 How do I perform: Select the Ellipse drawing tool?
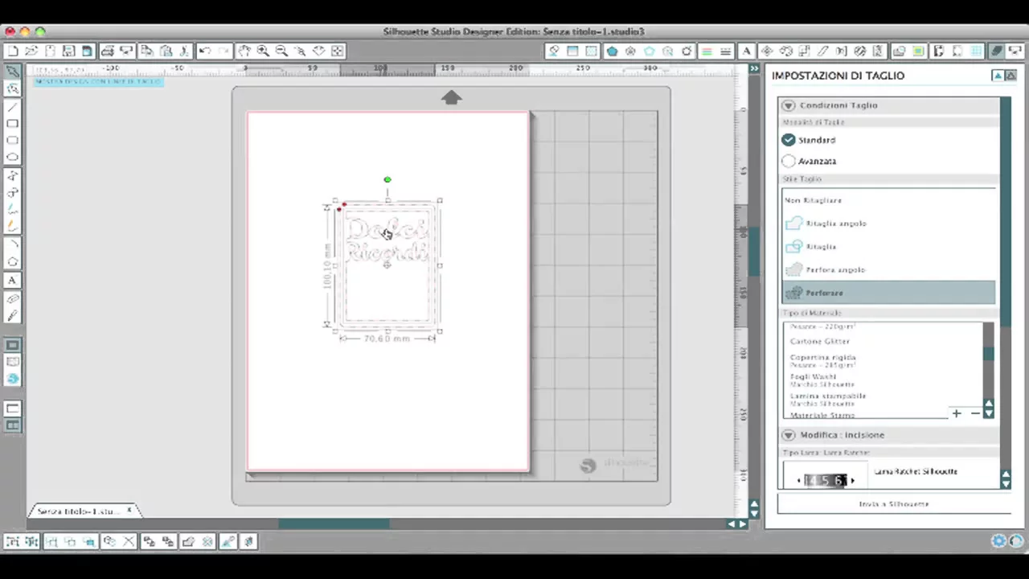click(12, 157)
